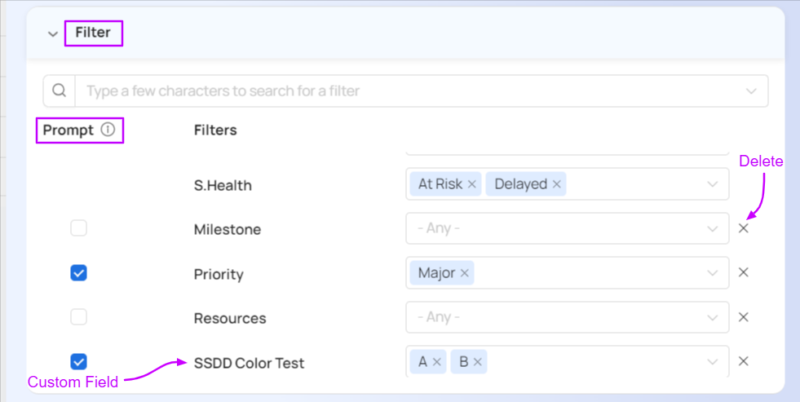Open the S.Health dropdown arrow
Viewport: 800px width, 402px height.
click(713, 185)
